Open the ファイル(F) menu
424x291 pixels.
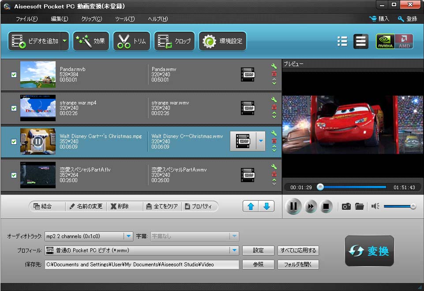pos(26,19)
